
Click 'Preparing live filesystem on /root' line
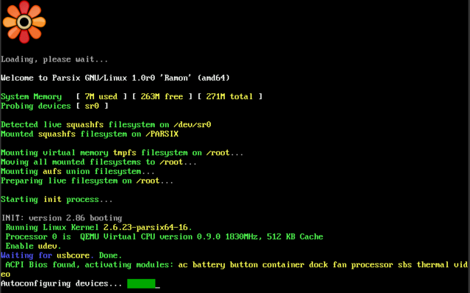click(x=87, y=181)
